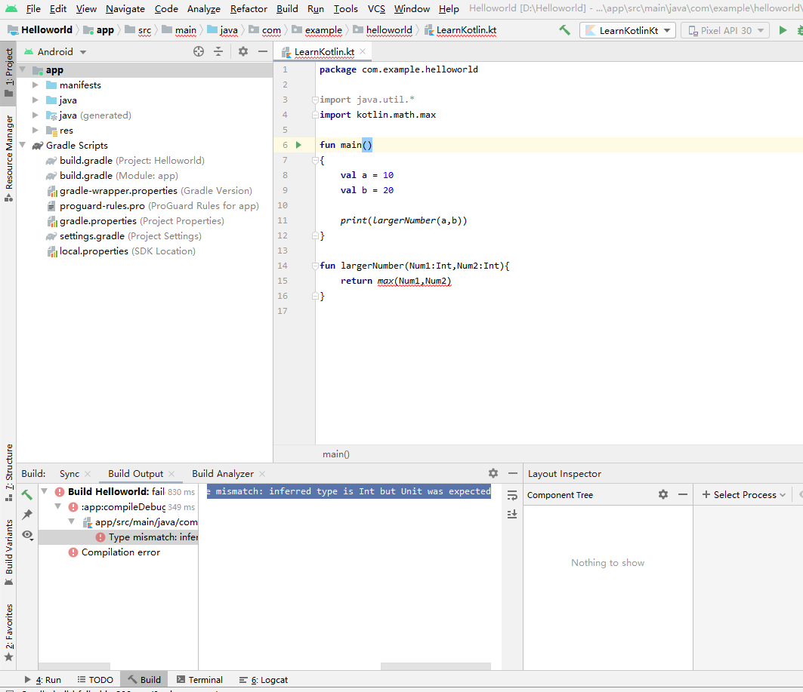Open the Component Tree gear icon
This screenshot has width=803, height=692.
pos(663,494)
